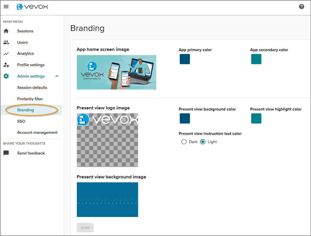
Task: Open Account management submenu item
Action: click(37, 132)
